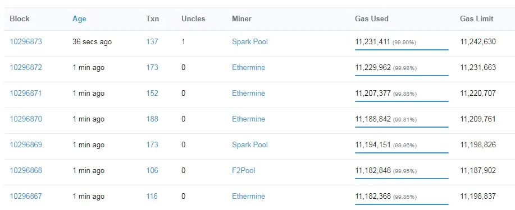View the 116 transactions of block 10296867
The width and height of the screenshot is (515, 210).
coord(152,196)
